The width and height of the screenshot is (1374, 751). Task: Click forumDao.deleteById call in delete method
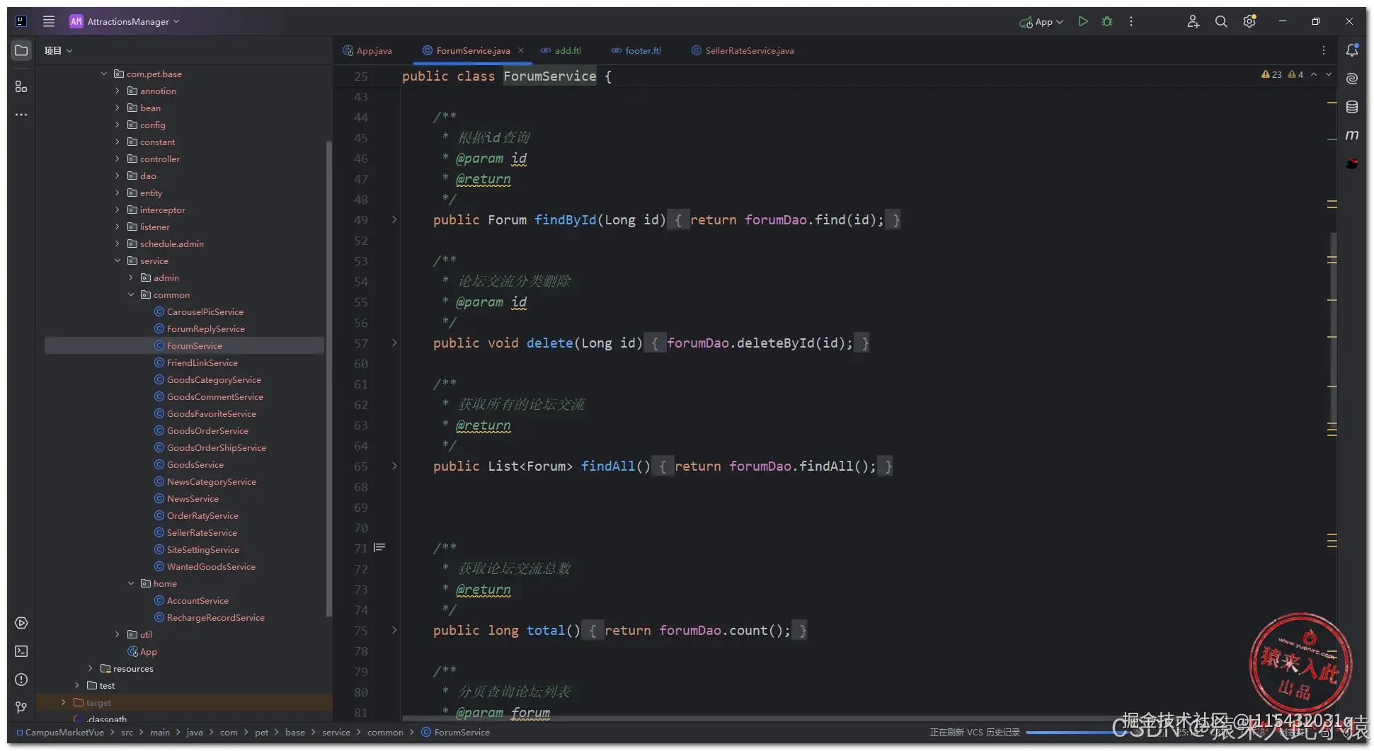coord(760,343)
